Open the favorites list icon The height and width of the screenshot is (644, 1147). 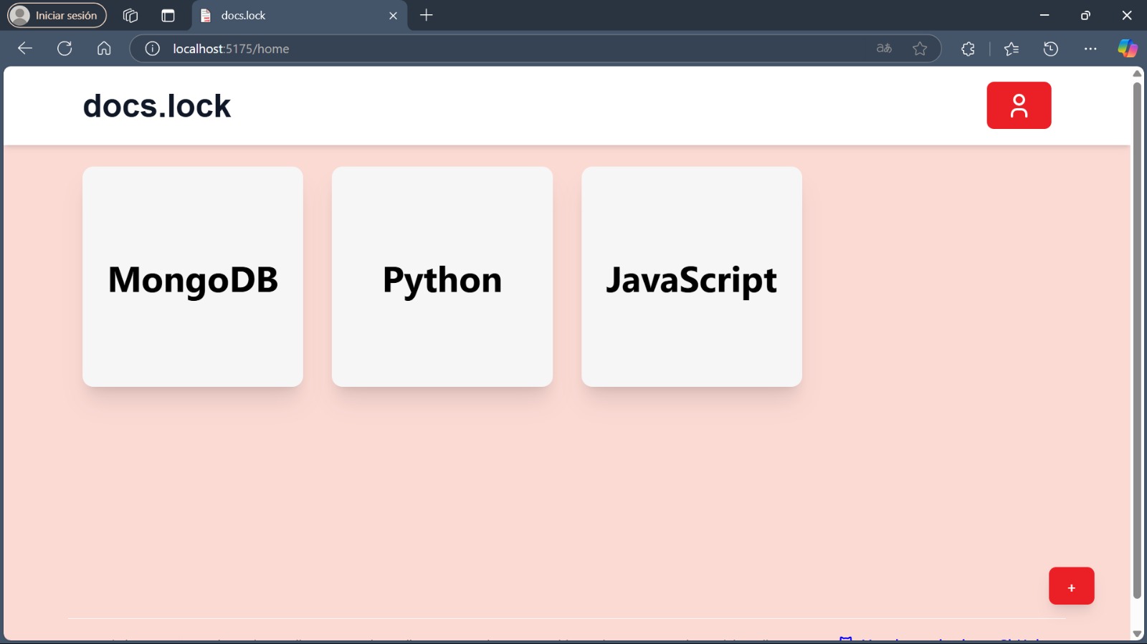(1012, 49)
